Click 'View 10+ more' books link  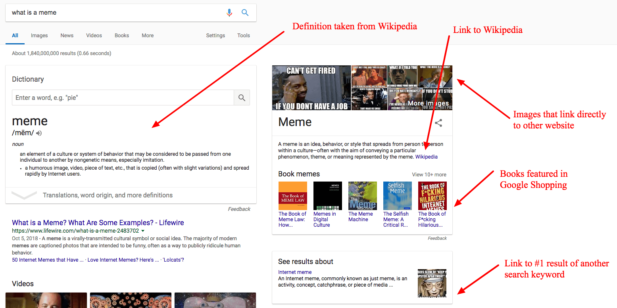429,174
